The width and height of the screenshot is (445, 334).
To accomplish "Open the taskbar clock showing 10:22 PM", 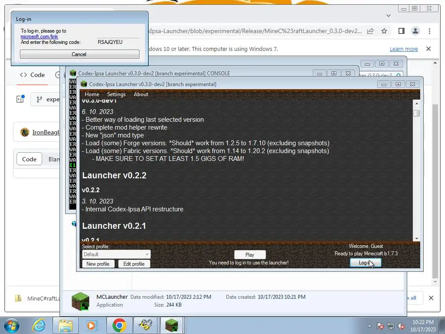I will pos(423,326).
